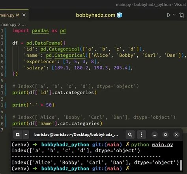
Task: Click the comment Index(['a', 'b', 'c', 'd']
Action: coord(75,86)
